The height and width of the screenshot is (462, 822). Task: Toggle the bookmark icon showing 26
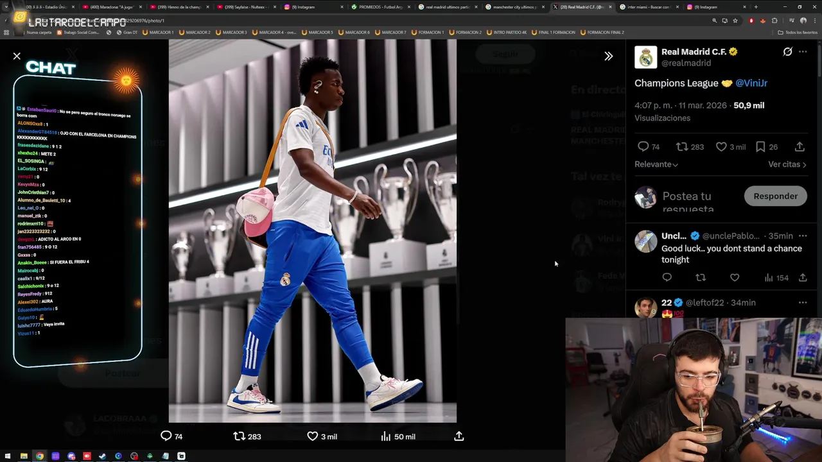(x=760, y=147)
